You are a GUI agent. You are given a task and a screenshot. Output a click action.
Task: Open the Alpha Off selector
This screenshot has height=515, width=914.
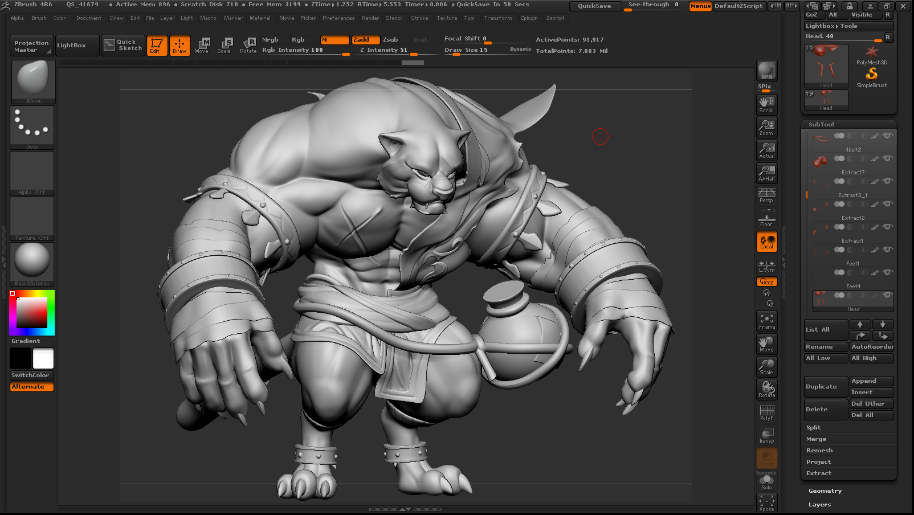[x=32, y=173]
